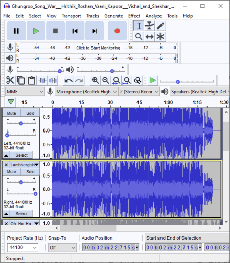The image size is (230, 263).
Task: Start recording with the red Record button
Action: click(x=117, y=31)
